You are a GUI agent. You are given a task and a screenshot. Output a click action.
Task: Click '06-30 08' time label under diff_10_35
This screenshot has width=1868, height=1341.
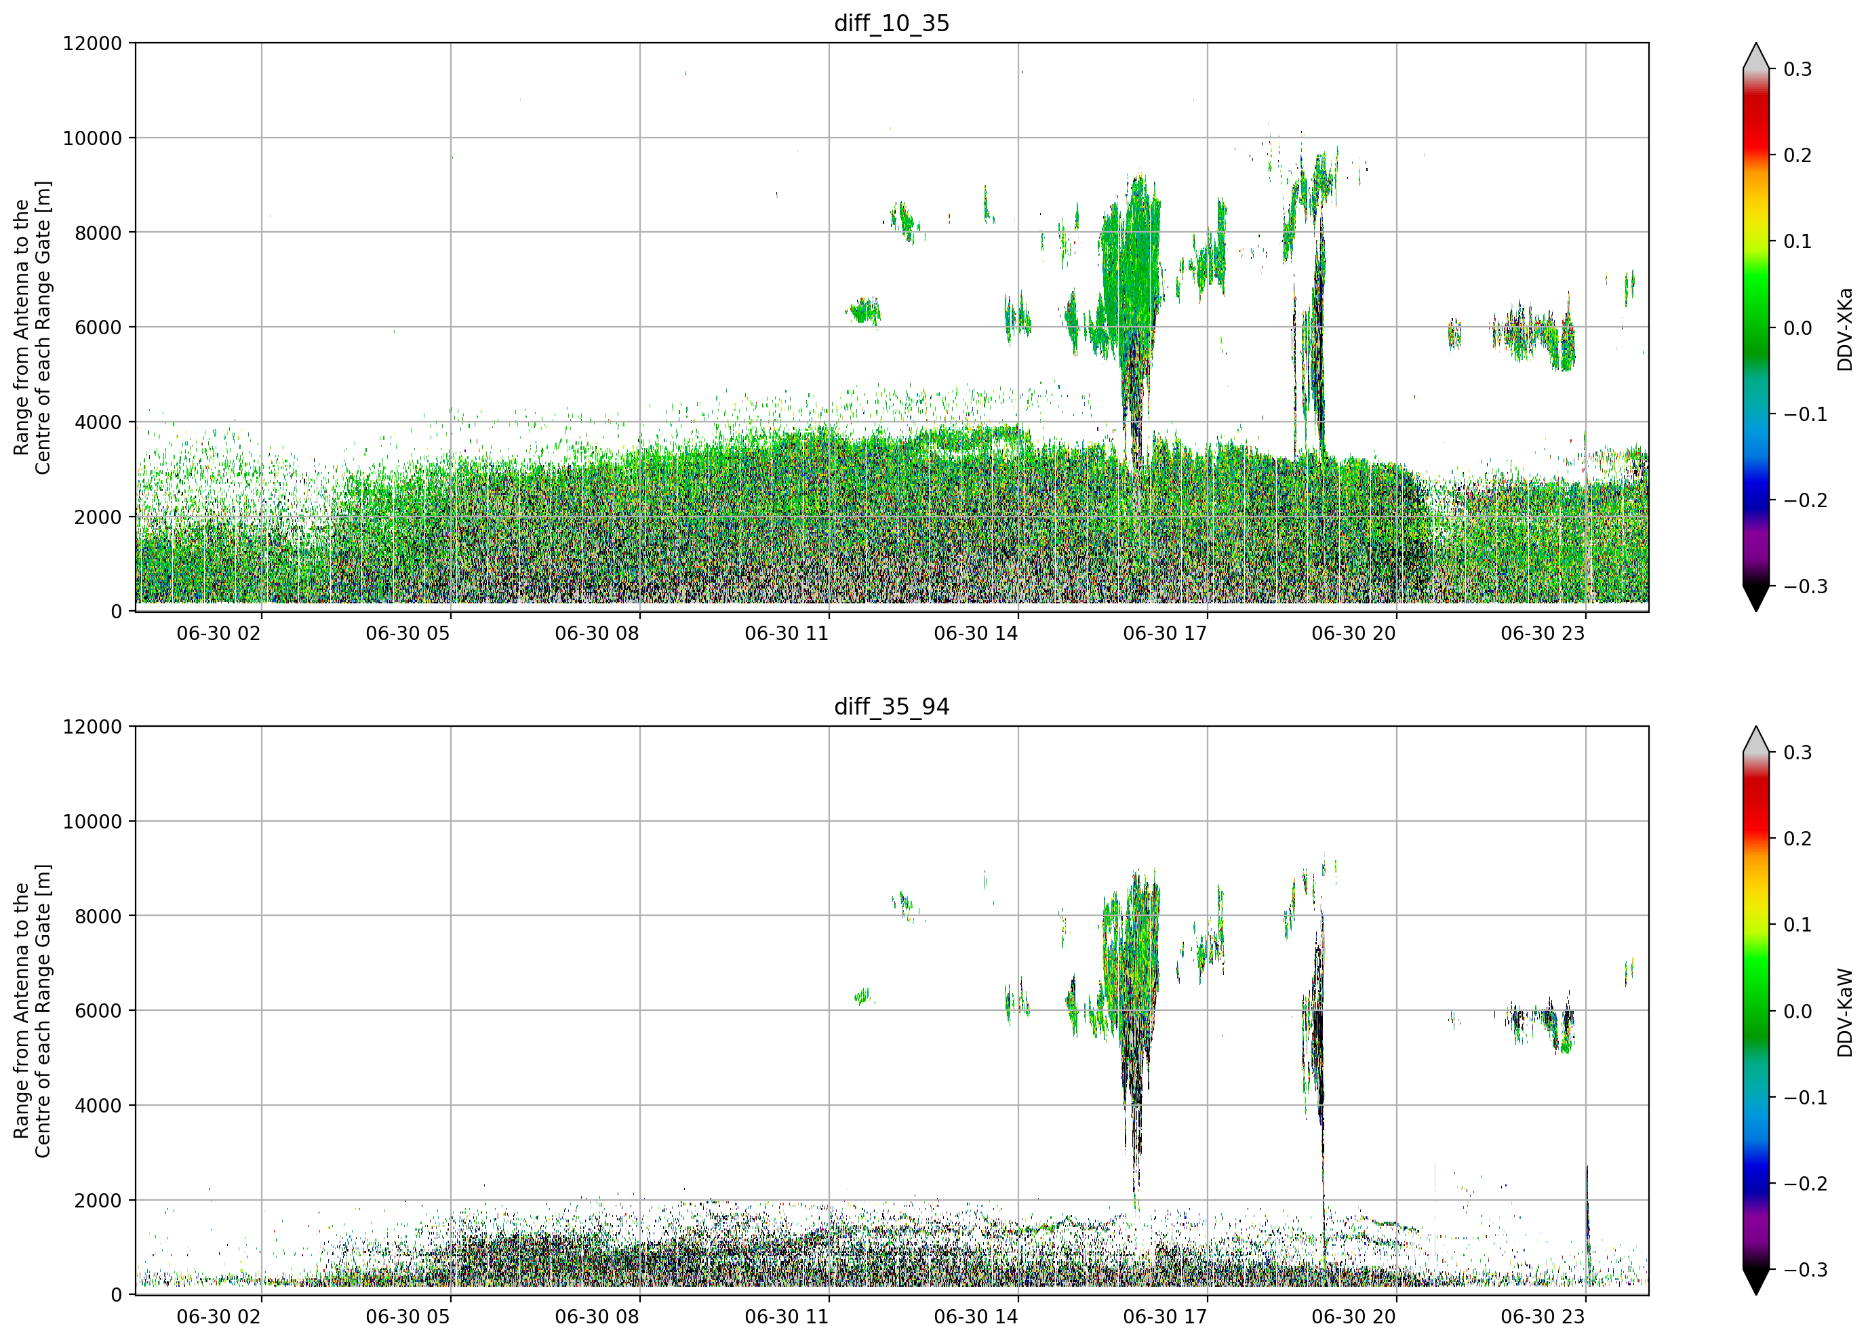click(x=597, y=633)
